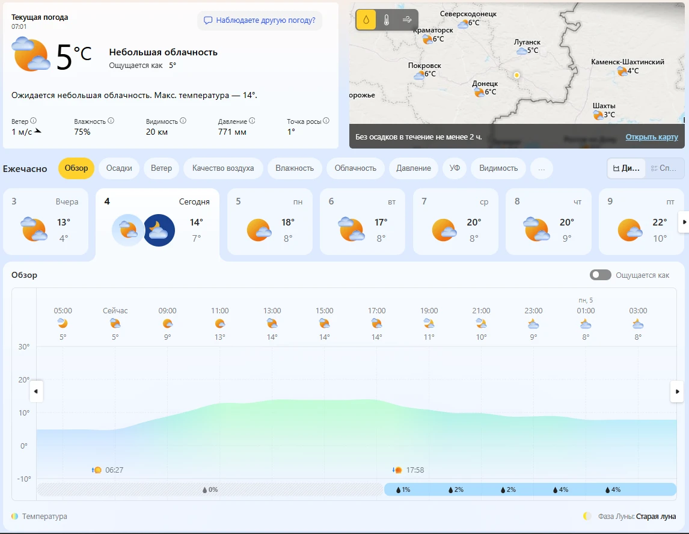The height and width of the screenshot is (534, 689).
Task: Click the weather icon for 23:00
Action: coord(533,324)
